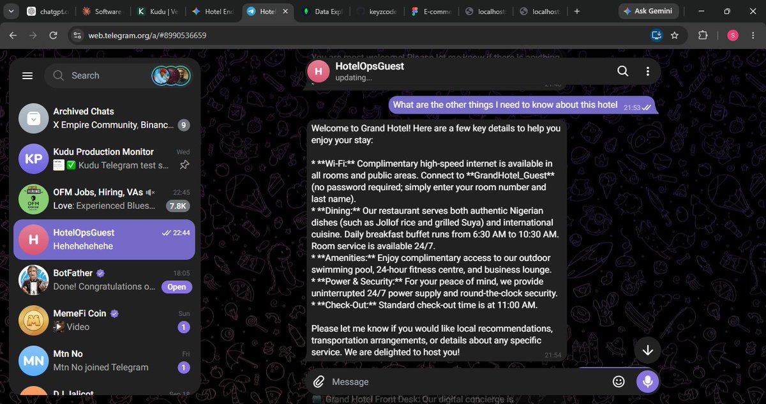Screen dimensions: 766x404
Task: Click the pinned icon on Kudu chat
Action: [x=184, y=165]
